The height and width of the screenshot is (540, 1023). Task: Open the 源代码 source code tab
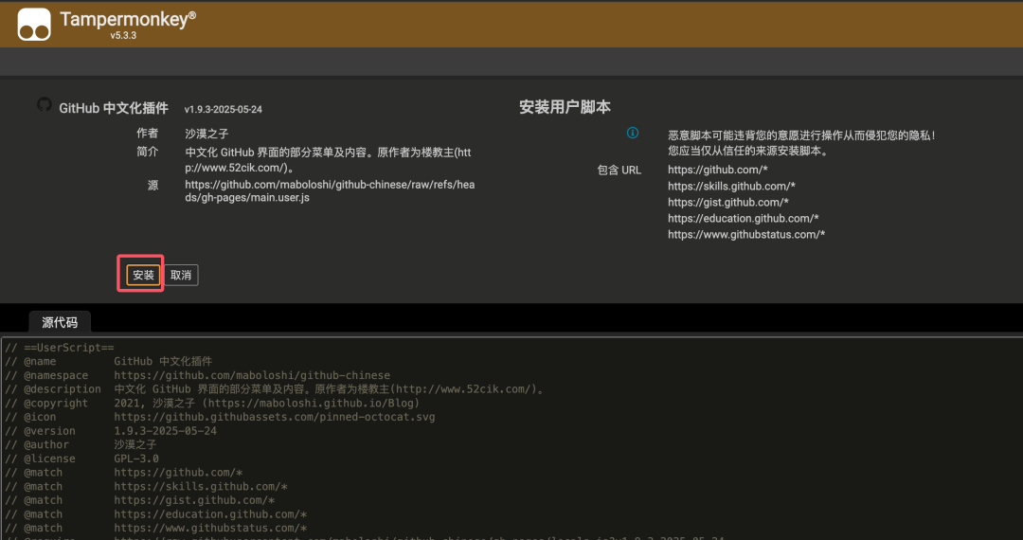(60, 322)
